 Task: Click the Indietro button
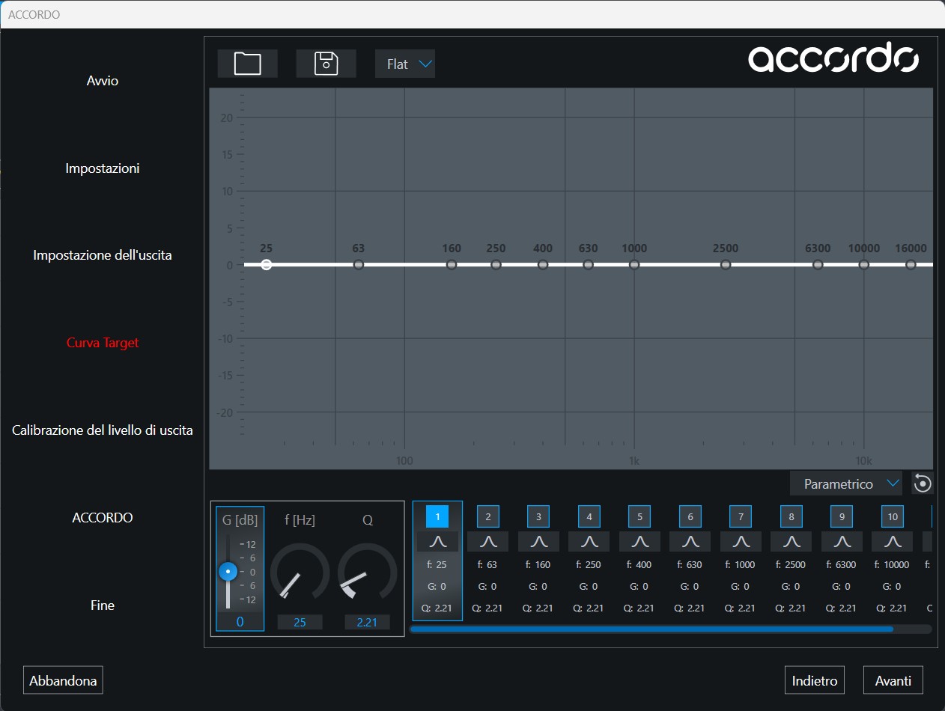click(x=815, y=681)
